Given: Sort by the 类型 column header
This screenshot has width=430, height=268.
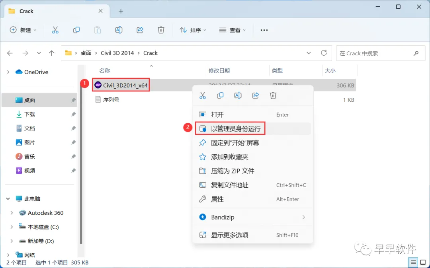Looking at the screenshot, I should (x=277, y=71).
